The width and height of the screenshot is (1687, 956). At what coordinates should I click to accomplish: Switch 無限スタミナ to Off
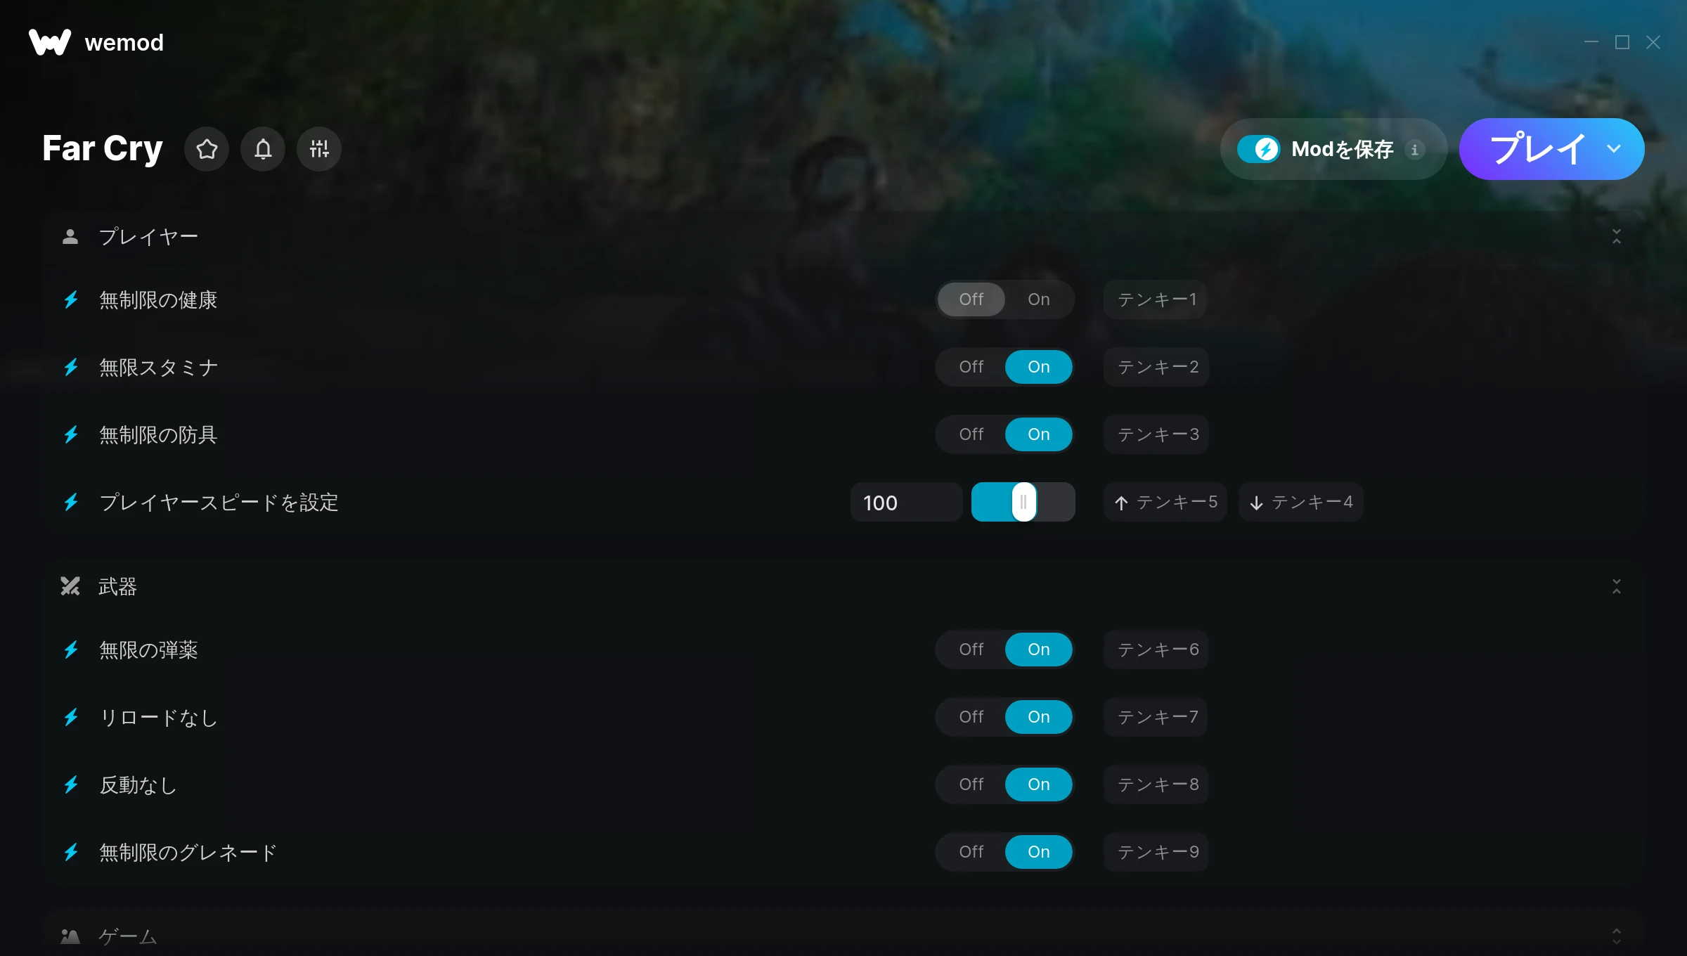pos(971,367)
